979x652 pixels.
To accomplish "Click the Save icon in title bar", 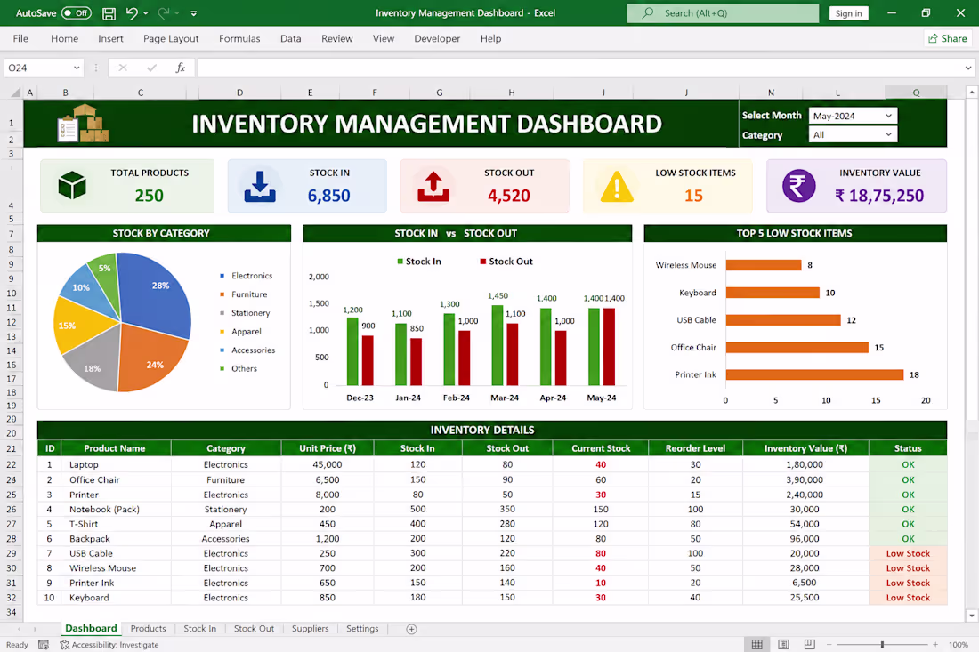I will 109,13.
